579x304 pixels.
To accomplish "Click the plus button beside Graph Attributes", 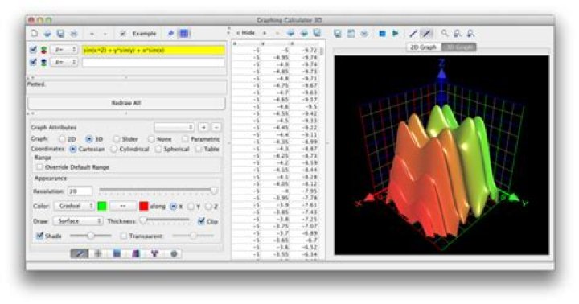I will (203, 127).
